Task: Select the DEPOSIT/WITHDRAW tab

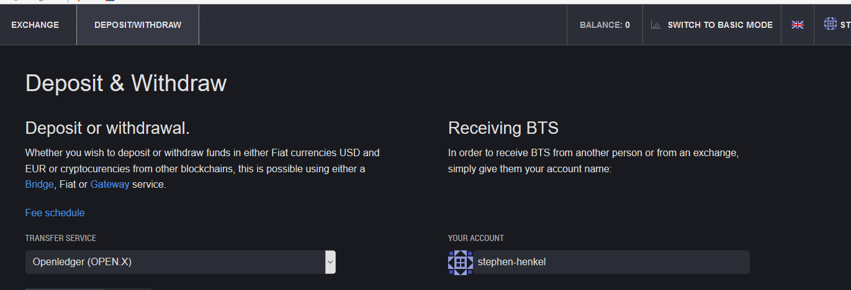Action: pyautogui.click(x=138, y=25)
